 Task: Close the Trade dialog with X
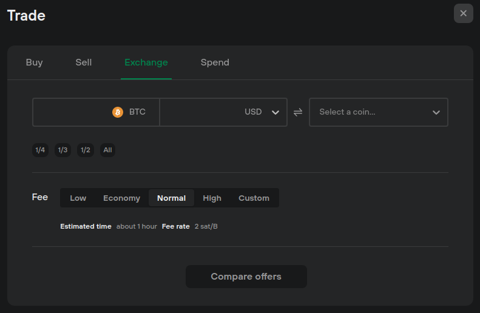click(x=464, y=13)
